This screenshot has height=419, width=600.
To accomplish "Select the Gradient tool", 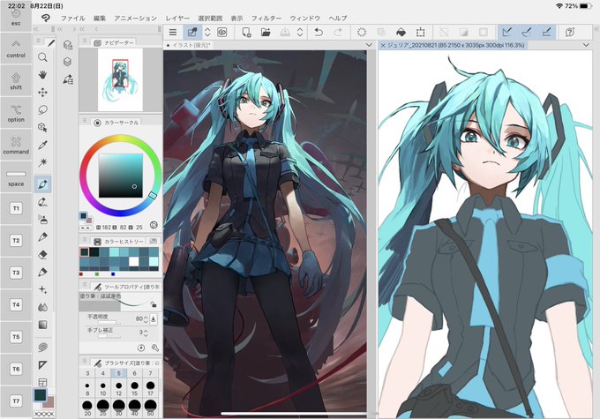I will pos(42,325).
